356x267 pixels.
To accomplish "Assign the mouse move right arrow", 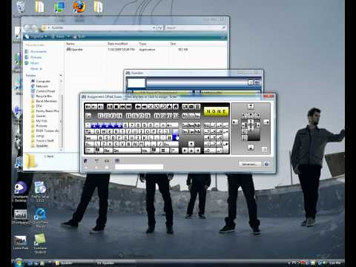I will 266,122.
